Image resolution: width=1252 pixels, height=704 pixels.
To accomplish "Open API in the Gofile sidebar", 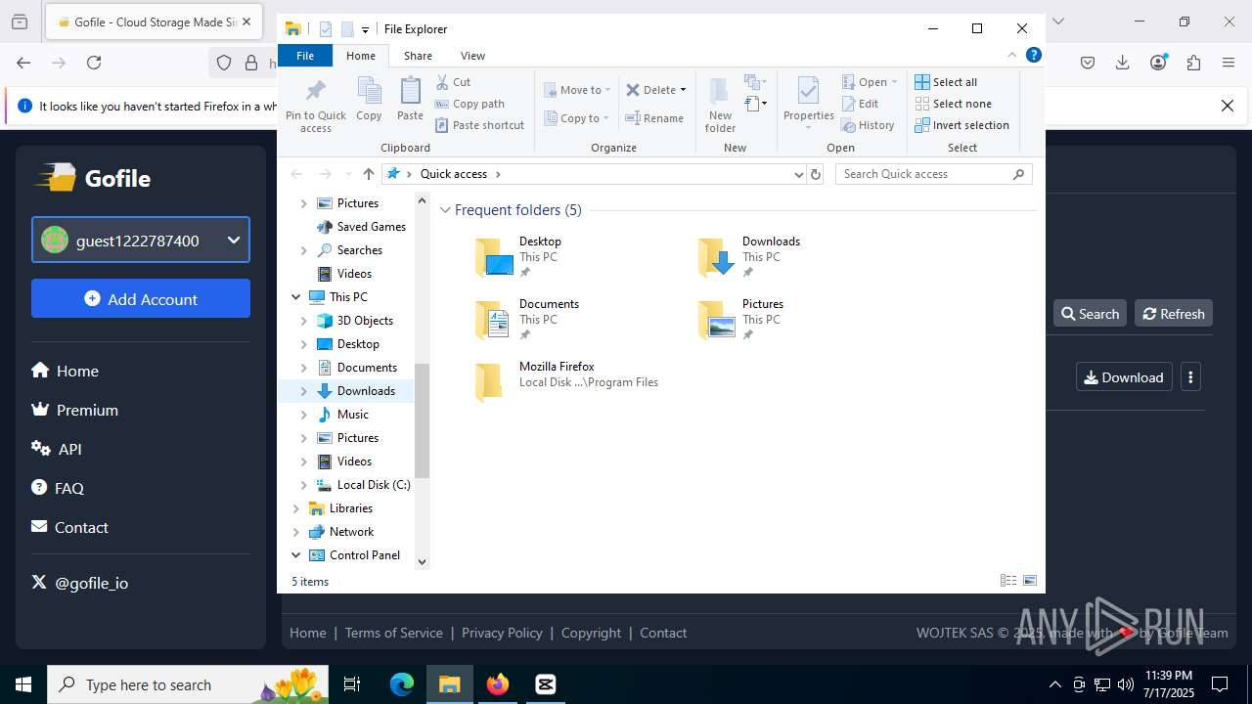I will pyautogui.click(x=56, y=449).
